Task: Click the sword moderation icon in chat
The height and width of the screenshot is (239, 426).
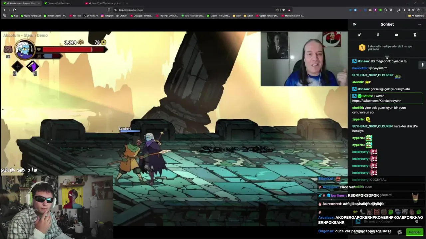Action: [x=359, y=35]
